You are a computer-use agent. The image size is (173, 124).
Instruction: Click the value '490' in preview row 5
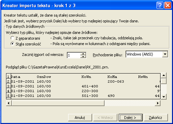point(111,96)
